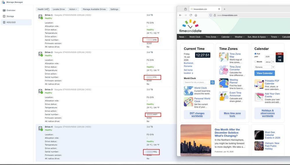Click the padlock site info icon

(215, 15)
